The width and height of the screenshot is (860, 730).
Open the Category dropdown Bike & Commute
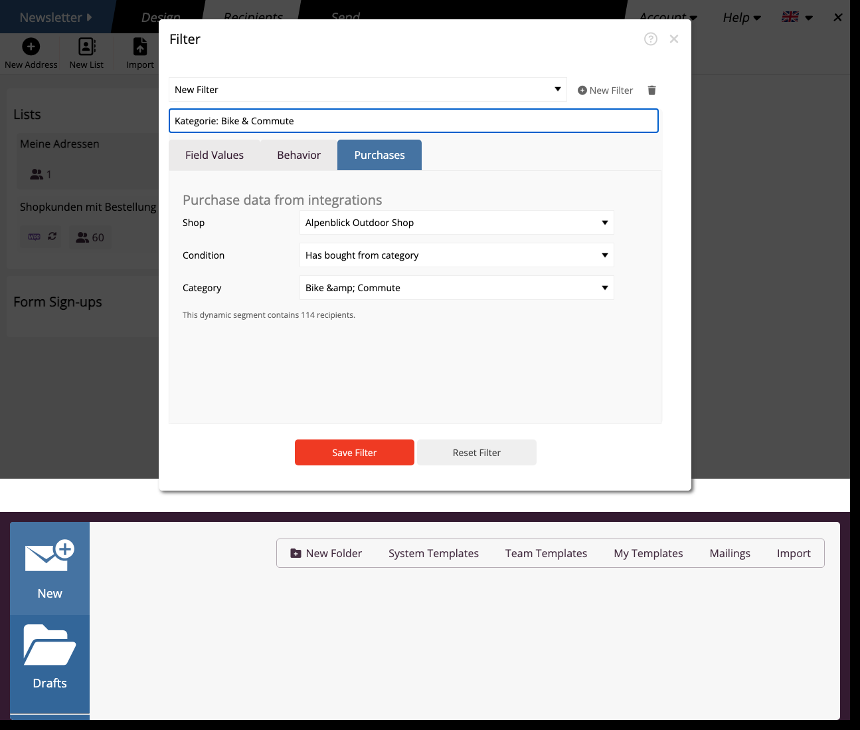(x=457, y=288)
